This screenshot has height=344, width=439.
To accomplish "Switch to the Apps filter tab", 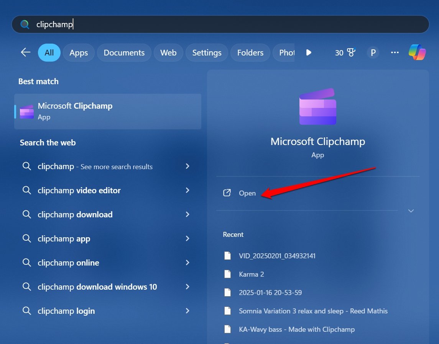I will [79, 52].
